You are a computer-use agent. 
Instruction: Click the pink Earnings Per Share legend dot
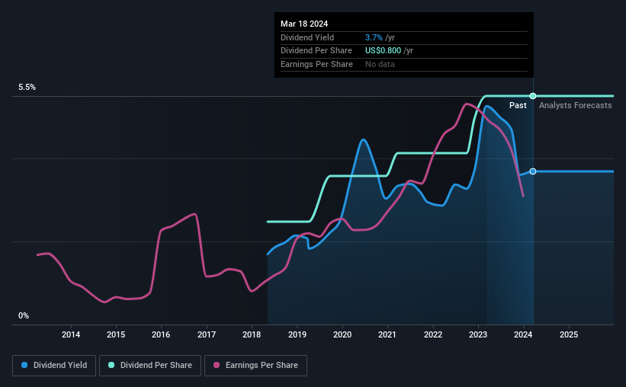tap(217, 365)
